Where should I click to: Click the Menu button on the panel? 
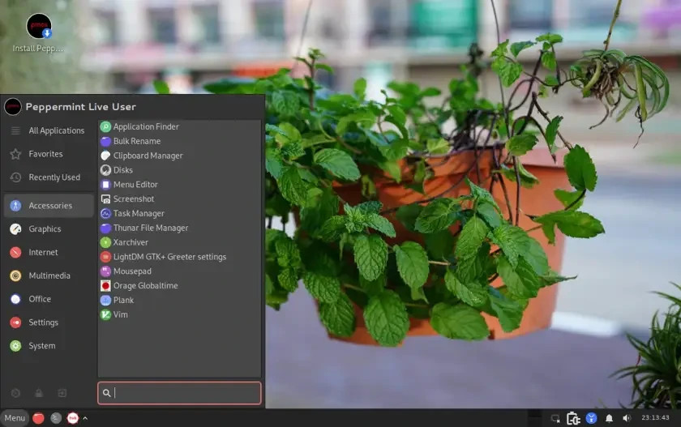pyautogui.click(x=15, y=418)
